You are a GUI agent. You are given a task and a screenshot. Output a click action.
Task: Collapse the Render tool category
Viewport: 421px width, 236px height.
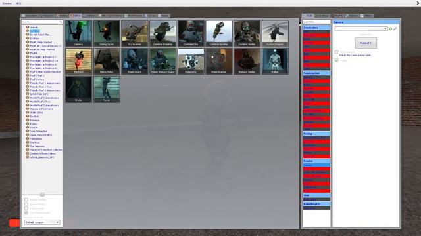[x=316, y=161]
